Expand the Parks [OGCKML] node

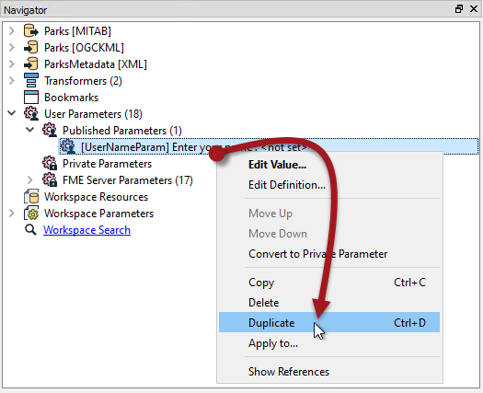coord(12,48)
